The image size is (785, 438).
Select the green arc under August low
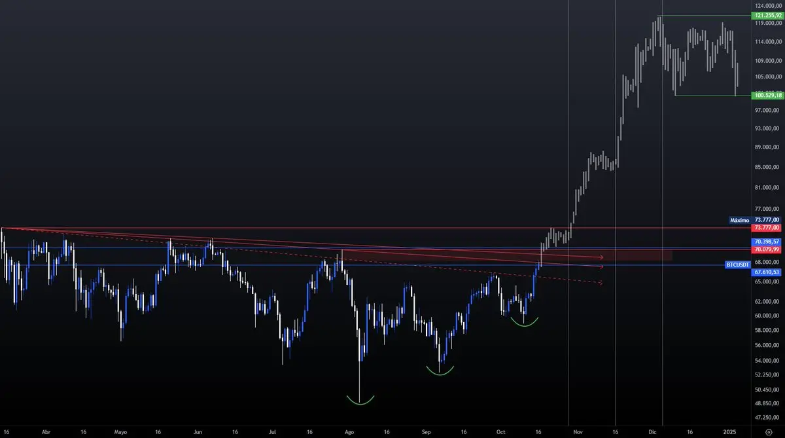coord(360,400)
